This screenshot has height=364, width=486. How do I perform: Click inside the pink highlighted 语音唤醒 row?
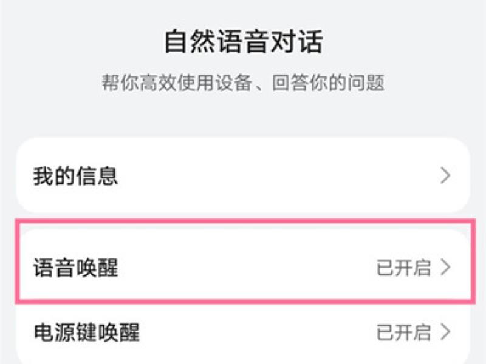tap(243, 268)
